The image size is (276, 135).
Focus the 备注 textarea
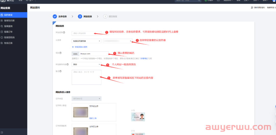(86, 77)
